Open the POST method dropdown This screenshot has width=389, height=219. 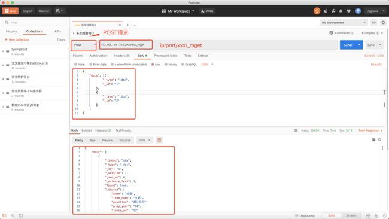click(84, 45)
